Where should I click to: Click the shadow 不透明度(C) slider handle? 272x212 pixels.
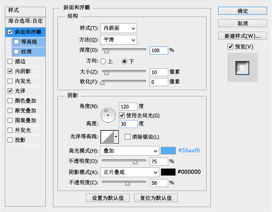tap(127, 183)
